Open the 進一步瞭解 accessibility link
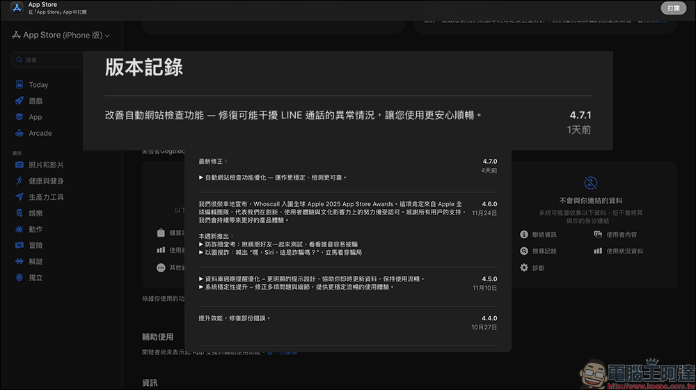Image resolution: width=696 pixels, height=390 pixels. 283,352
